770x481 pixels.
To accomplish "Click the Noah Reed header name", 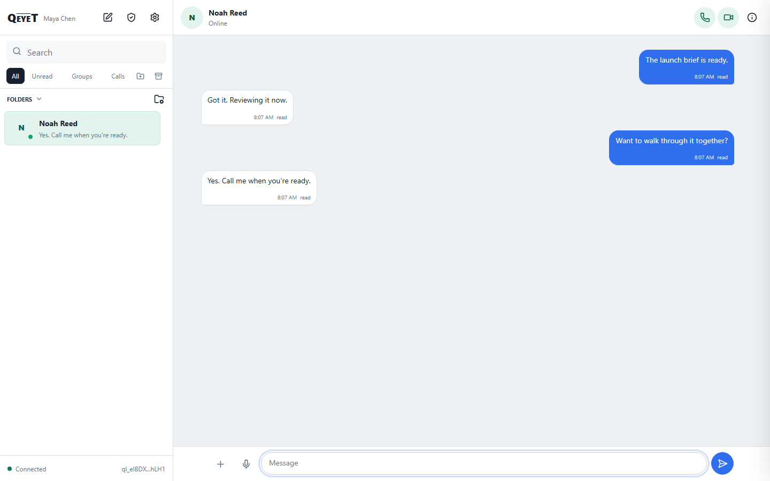I will (228, 13).
